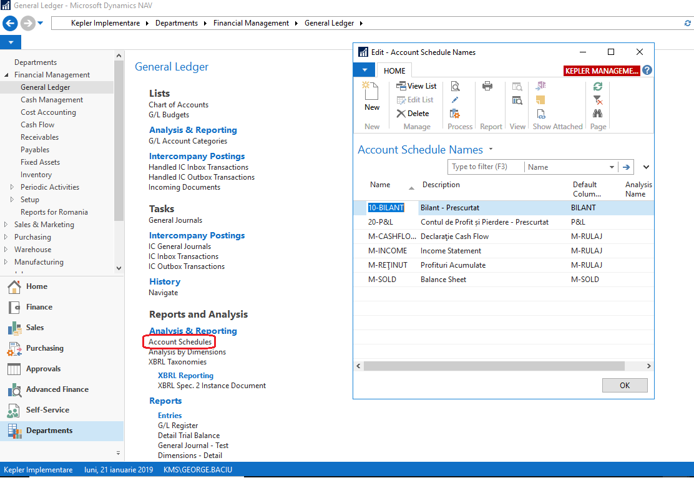This screenshot has width=694, height=478.
Task: Open Cash Management in navigation pane
Action: [51, 100]
